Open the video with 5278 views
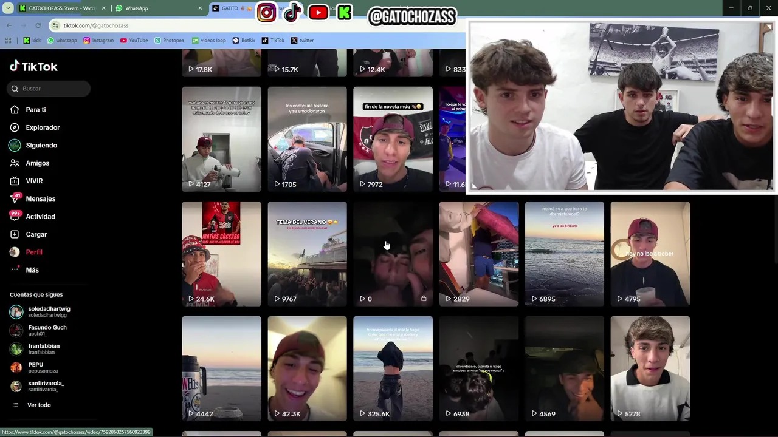 (650, 368)
